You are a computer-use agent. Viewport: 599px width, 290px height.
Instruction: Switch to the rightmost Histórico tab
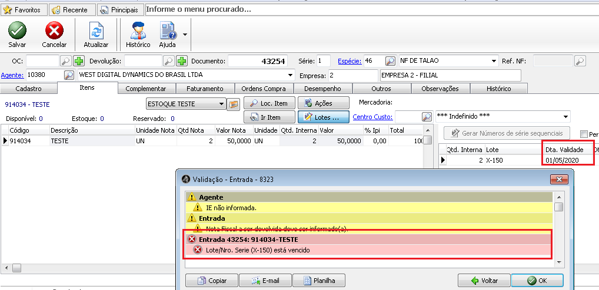pyautogui.click(x=499, y=89)
